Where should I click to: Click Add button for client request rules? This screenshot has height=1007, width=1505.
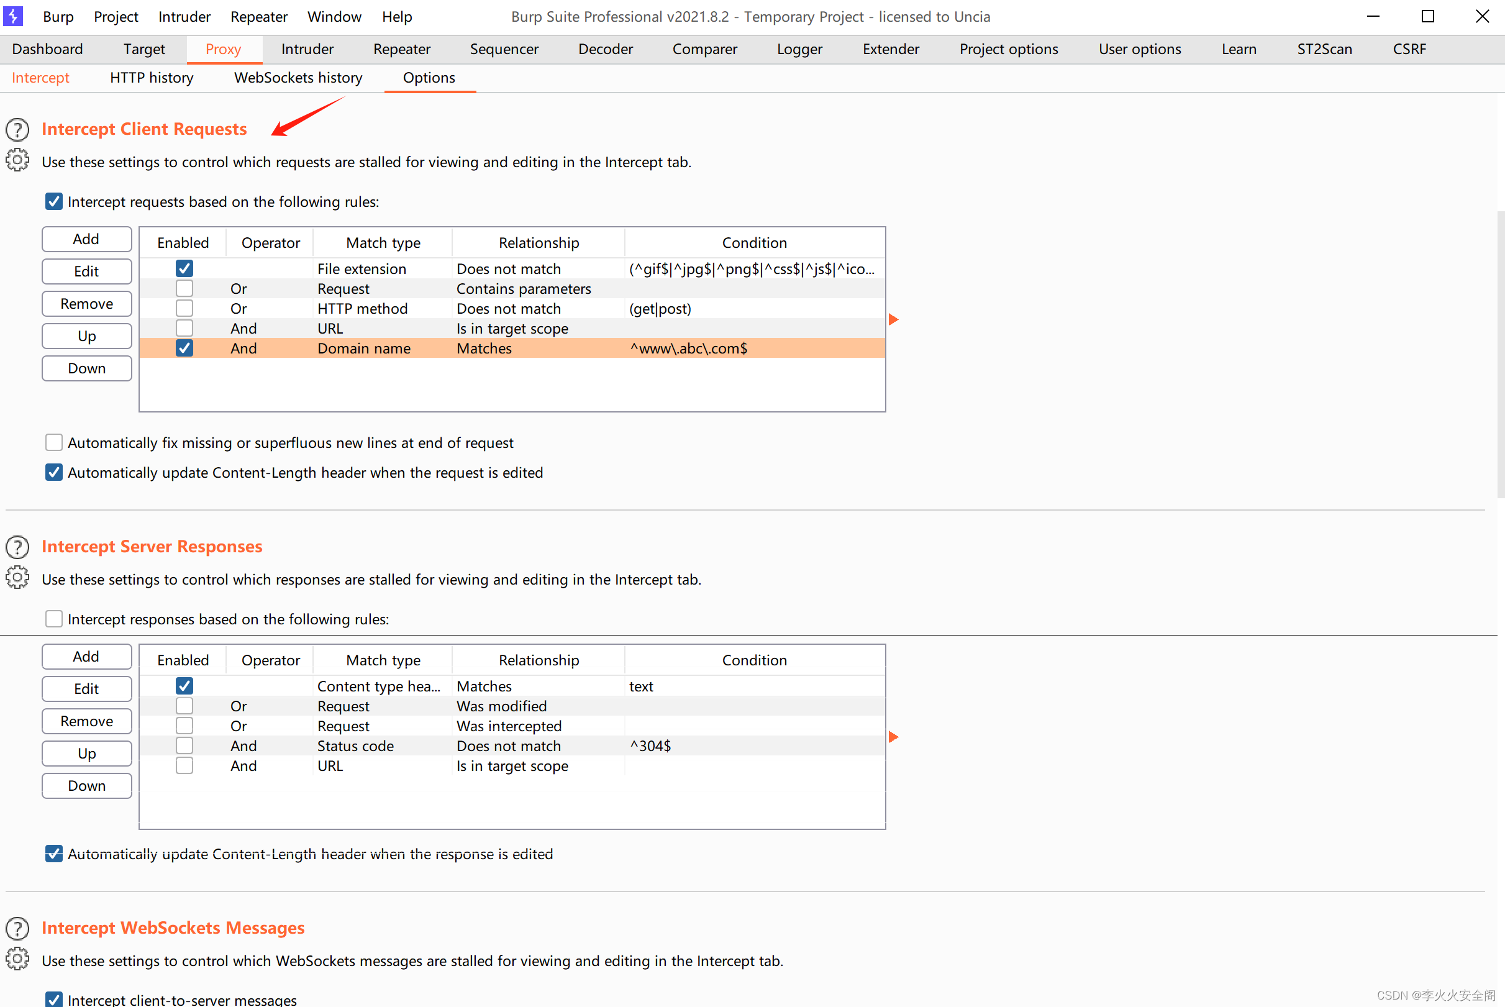pyautogui.click(x=85, y=237)
